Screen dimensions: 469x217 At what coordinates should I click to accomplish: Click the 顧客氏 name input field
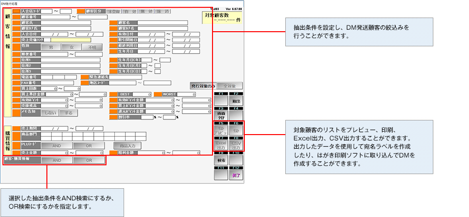pyautogui.click(x=65, y=22)
